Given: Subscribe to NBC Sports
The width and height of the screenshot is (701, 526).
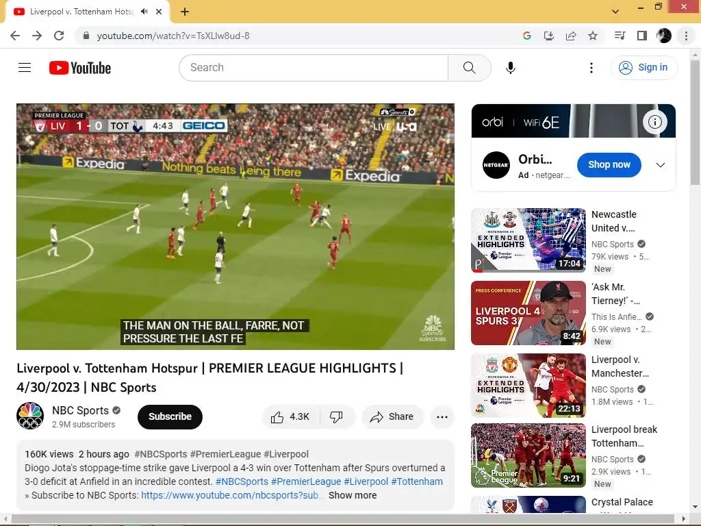Looking at the screenshot, I should coord(170,417).
